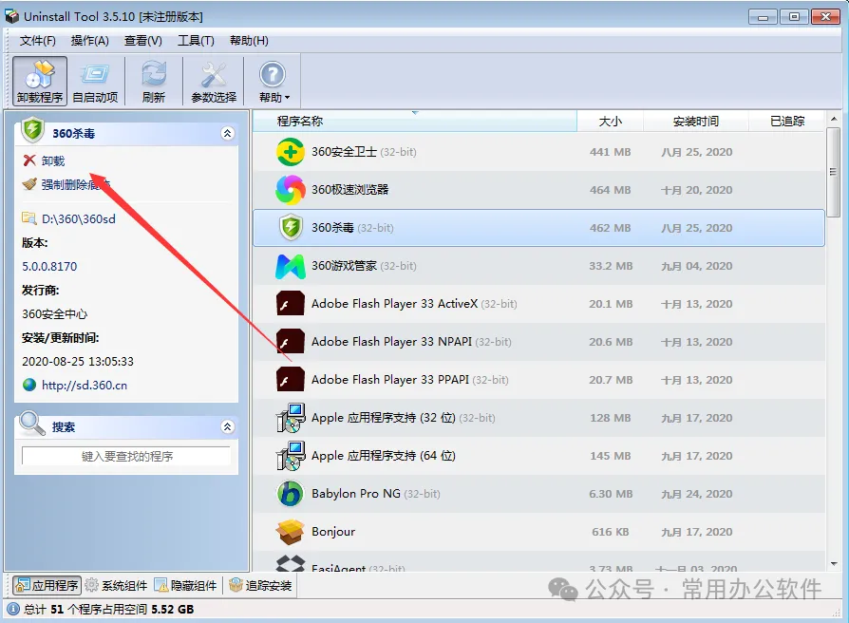The image size is (849, 623).
Task: Click the list scrollbar up arrow
Action: coord(834,118)
